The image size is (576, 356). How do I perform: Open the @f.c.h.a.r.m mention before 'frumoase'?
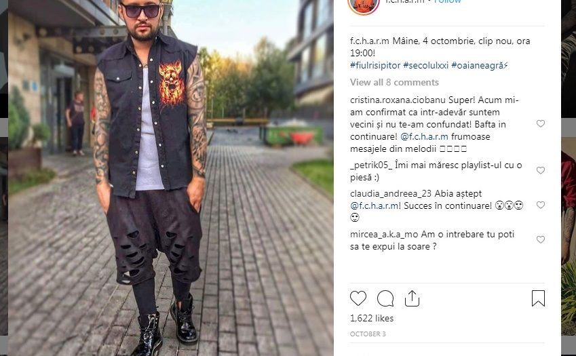click(424, 136)
